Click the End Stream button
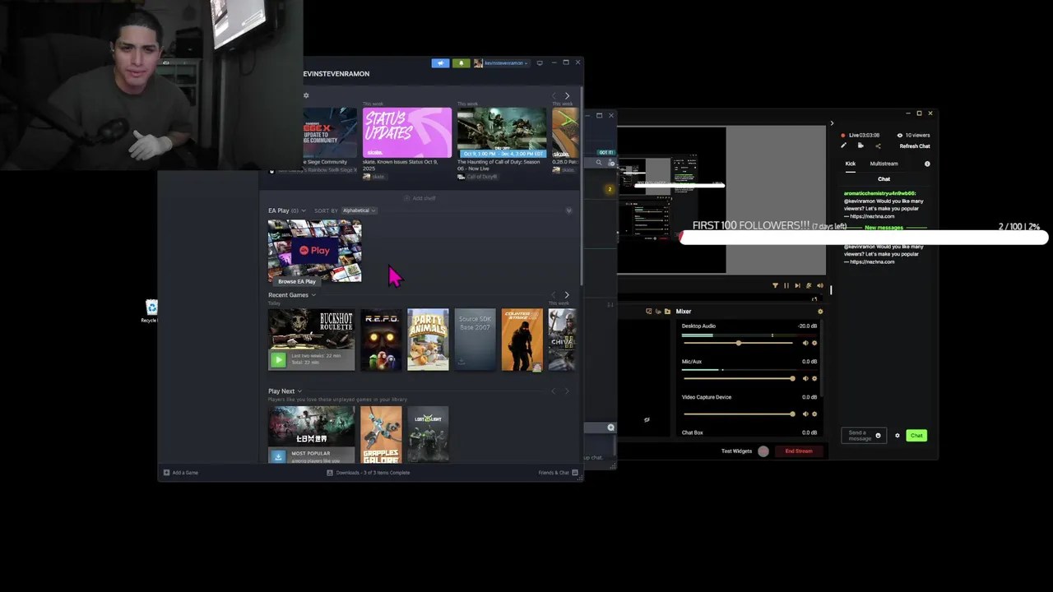 coord(799,451)
